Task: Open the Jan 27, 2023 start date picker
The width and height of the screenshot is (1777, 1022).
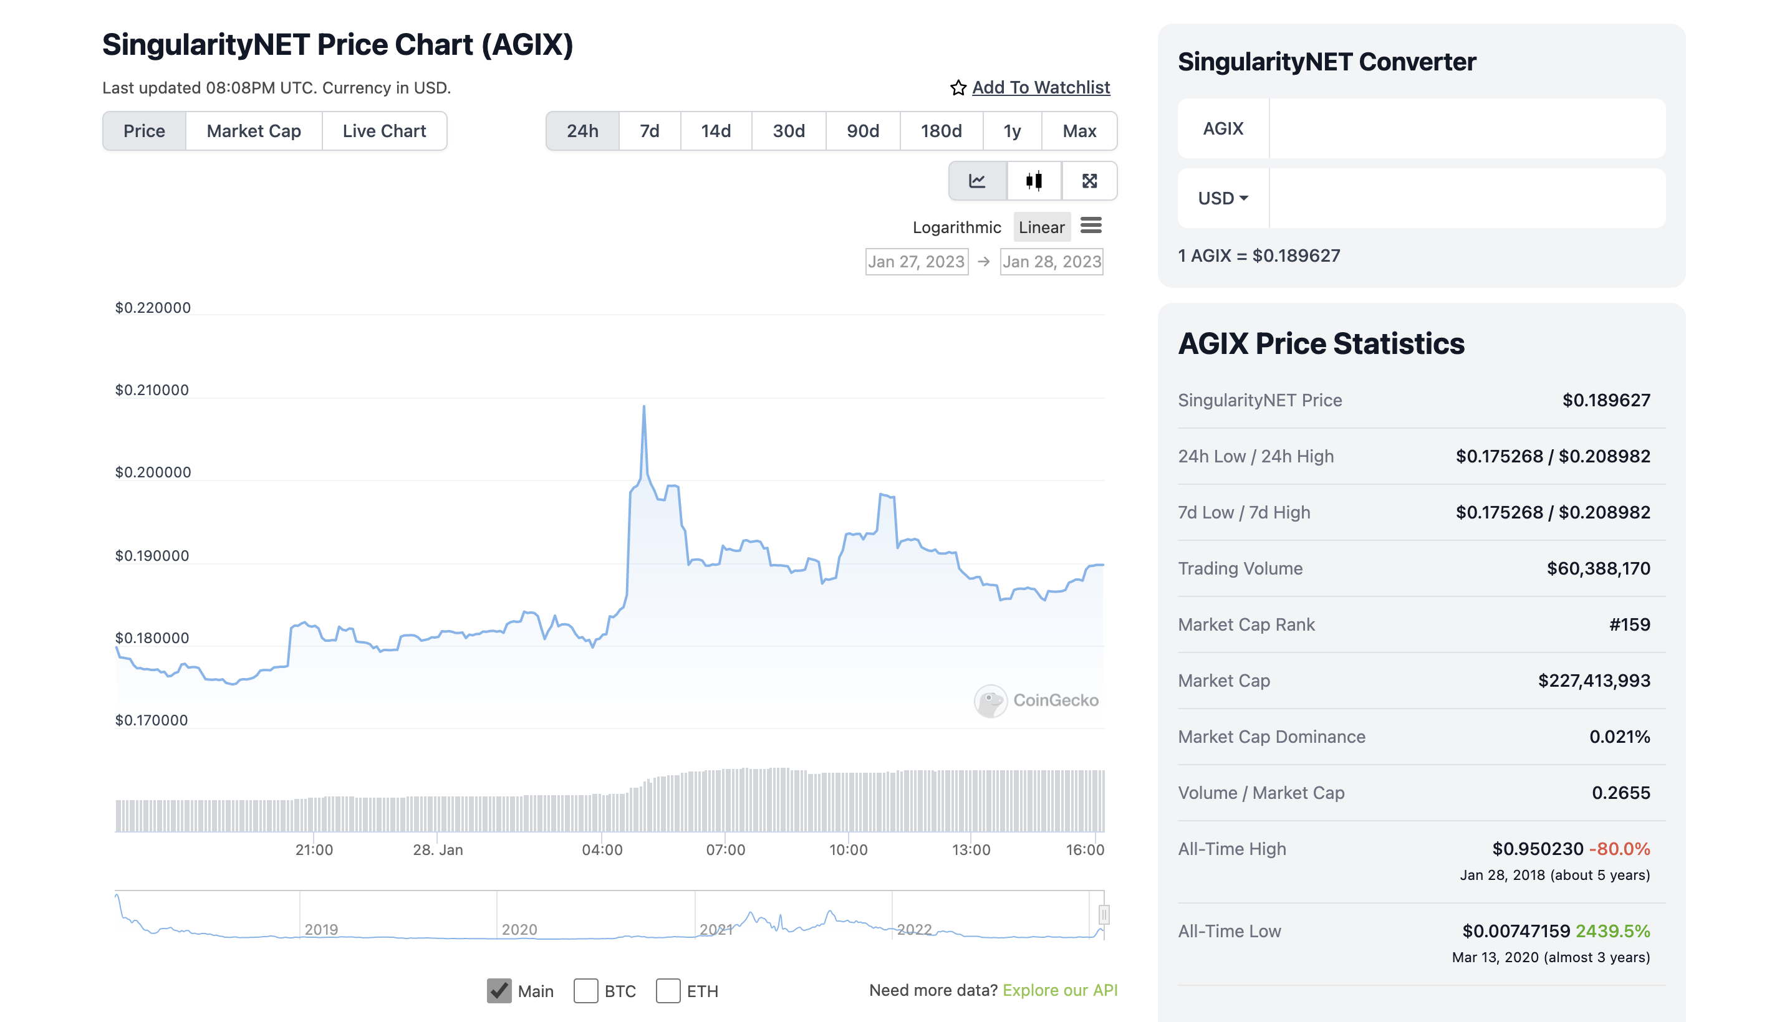Action: click(915, 262)
